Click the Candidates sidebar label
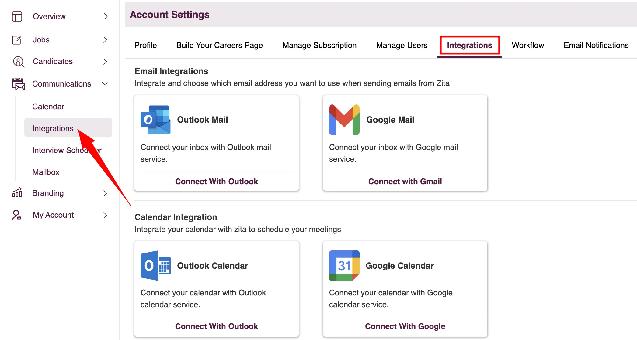Image resolution: width=637 pixels, height=340 pixels. click(x=53, y=62)
